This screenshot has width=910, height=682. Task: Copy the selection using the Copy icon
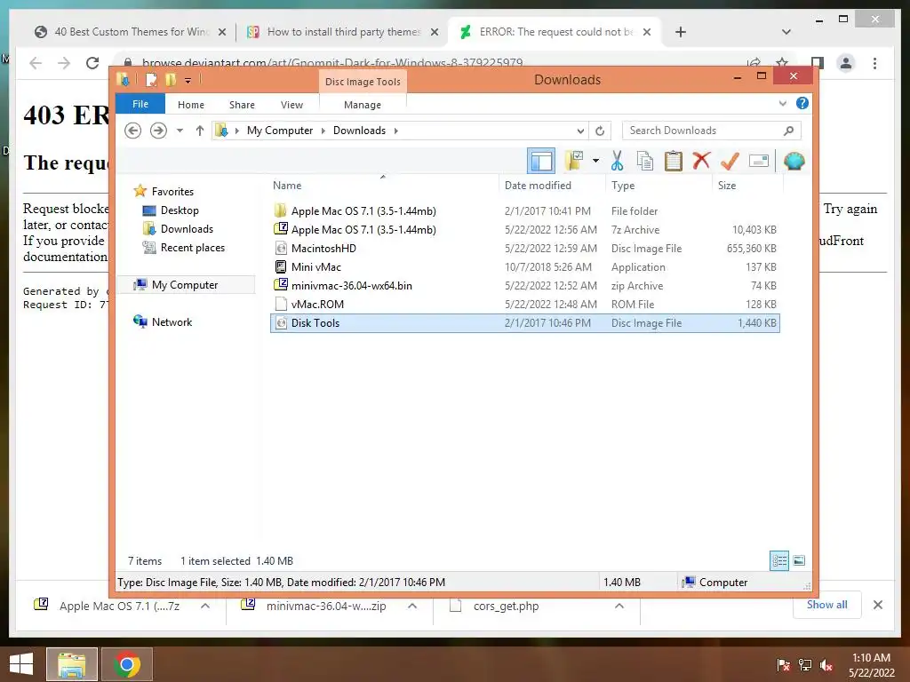click(645, 161)
